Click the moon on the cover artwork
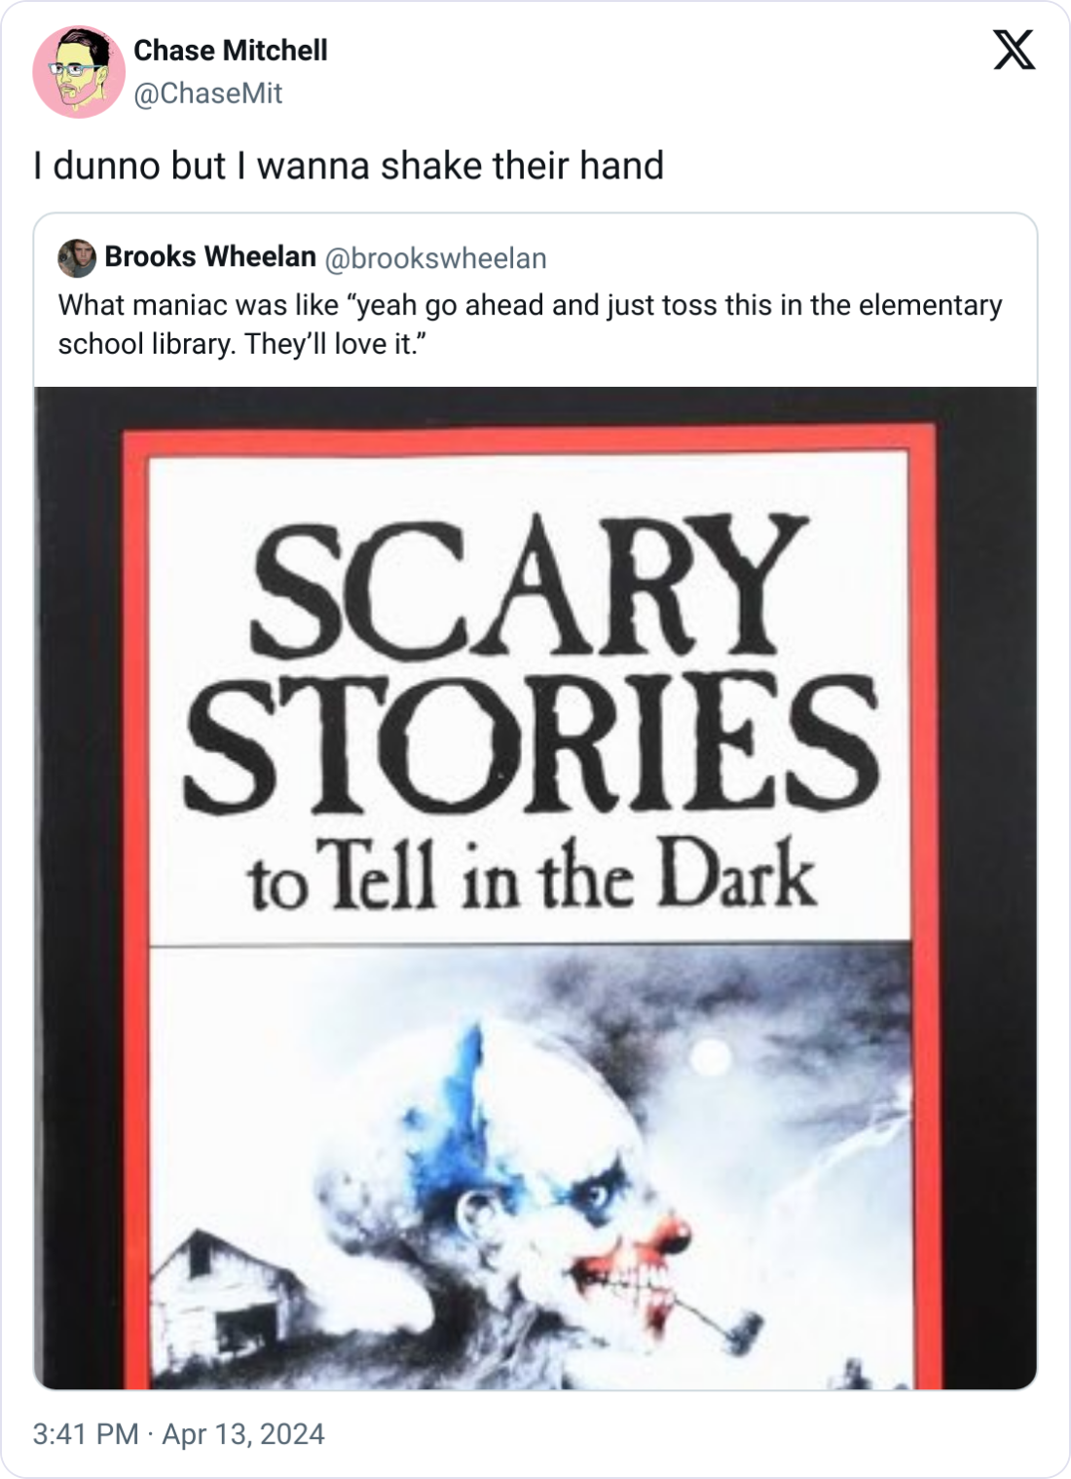Screen dimensions: 1071x1479 [x=710, y=1057]
